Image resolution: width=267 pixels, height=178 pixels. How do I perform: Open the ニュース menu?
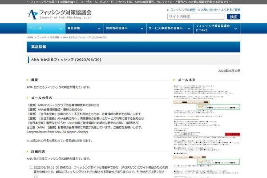click(46, 28)
